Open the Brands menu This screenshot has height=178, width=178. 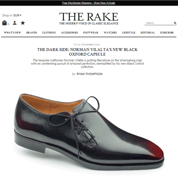click(x=32, y=33)
